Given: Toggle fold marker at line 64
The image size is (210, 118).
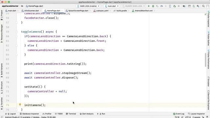Looking at the screenshot, I should (17, 55).
